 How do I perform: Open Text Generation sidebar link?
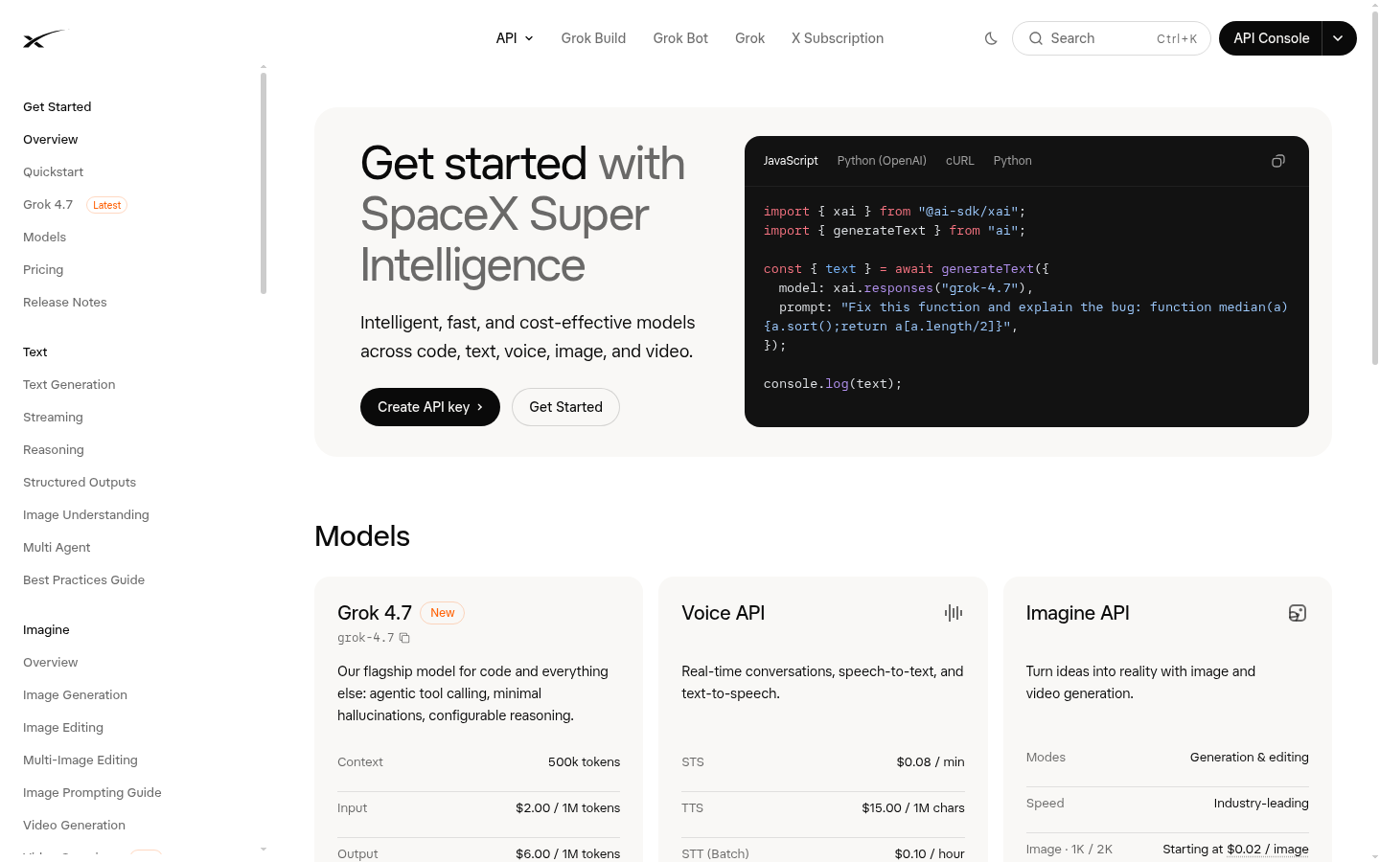[x=69, y=385]
